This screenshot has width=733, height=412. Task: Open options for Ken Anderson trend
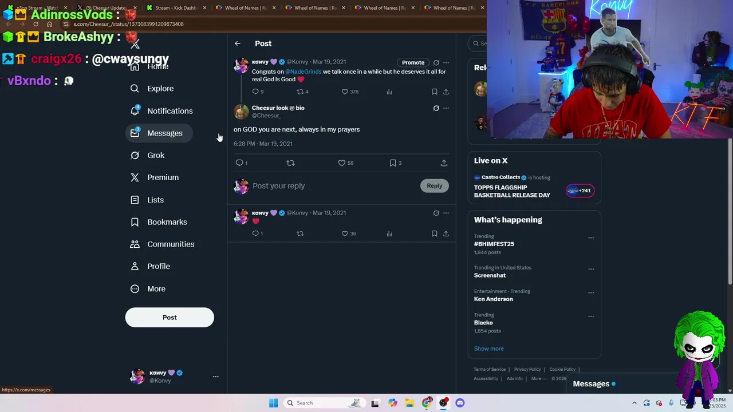coord(591,293)
